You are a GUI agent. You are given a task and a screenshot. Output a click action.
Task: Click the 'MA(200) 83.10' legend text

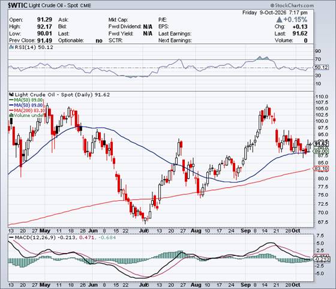point(29,110)
